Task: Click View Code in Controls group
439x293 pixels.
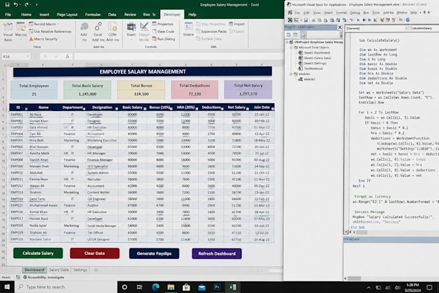Action: (163, 32)
